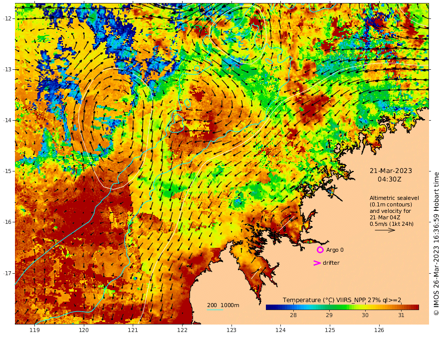Click the IMOS copyright timestamp text

[436, 244]
